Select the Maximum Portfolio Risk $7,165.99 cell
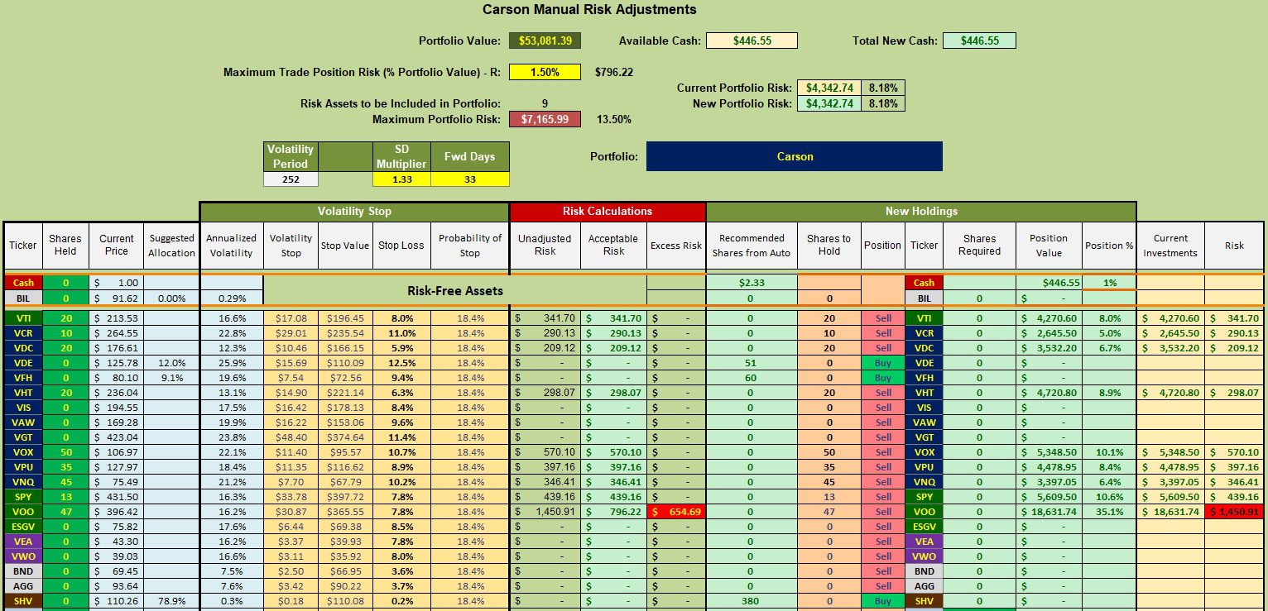 [x=545, y=119]
